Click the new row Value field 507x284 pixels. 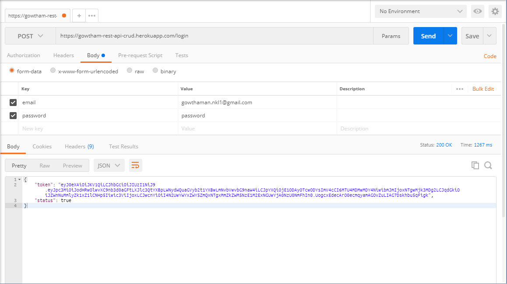pos(257,129)
